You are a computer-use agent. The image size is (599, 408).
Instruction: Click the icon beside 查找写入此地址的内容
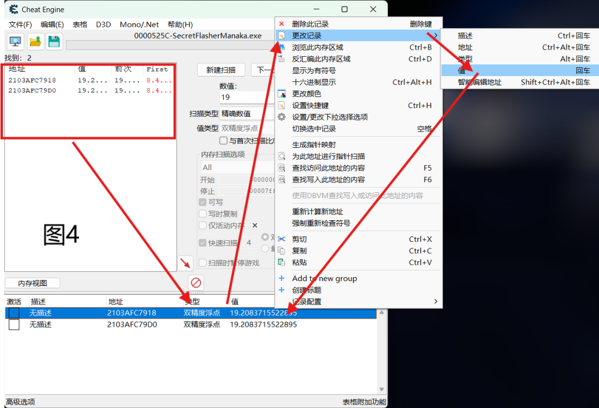[x=281, y=179]
